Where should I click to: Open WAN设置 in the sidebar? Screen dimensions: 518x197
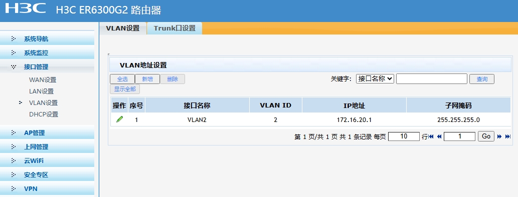(x=43, y=80)
